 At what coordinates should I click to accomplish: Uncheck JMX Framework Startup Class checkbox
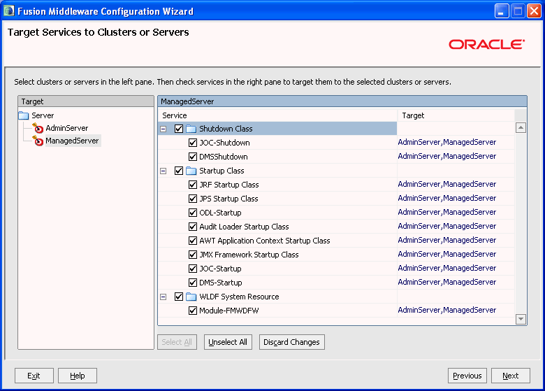tap(193, 255)
